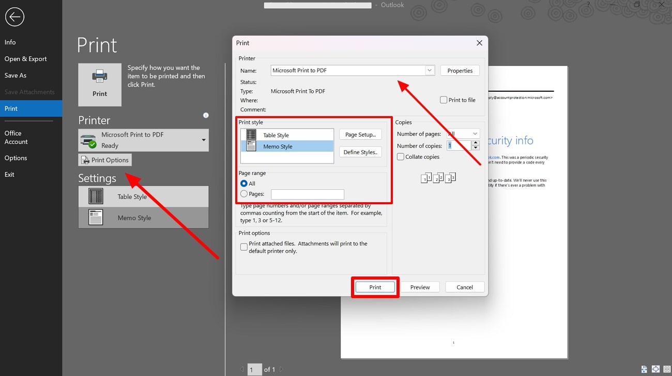
Task: Open the printer Name dropdown in dialog
Action: coord(430,70)
